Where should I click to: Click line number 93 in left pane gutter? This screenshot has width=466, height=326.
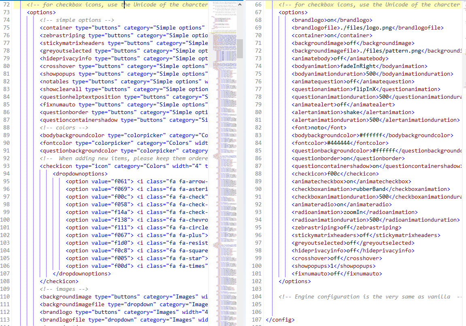6,166
